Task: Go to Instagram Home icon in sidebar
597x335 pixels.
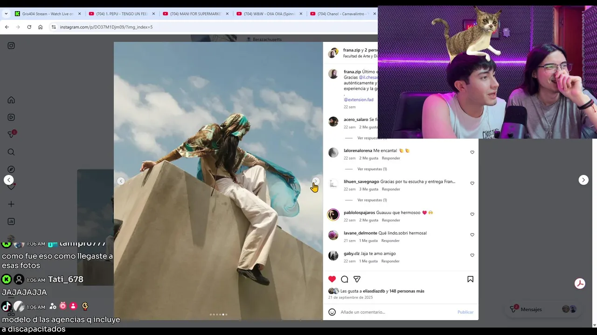Action: (11, 100)
